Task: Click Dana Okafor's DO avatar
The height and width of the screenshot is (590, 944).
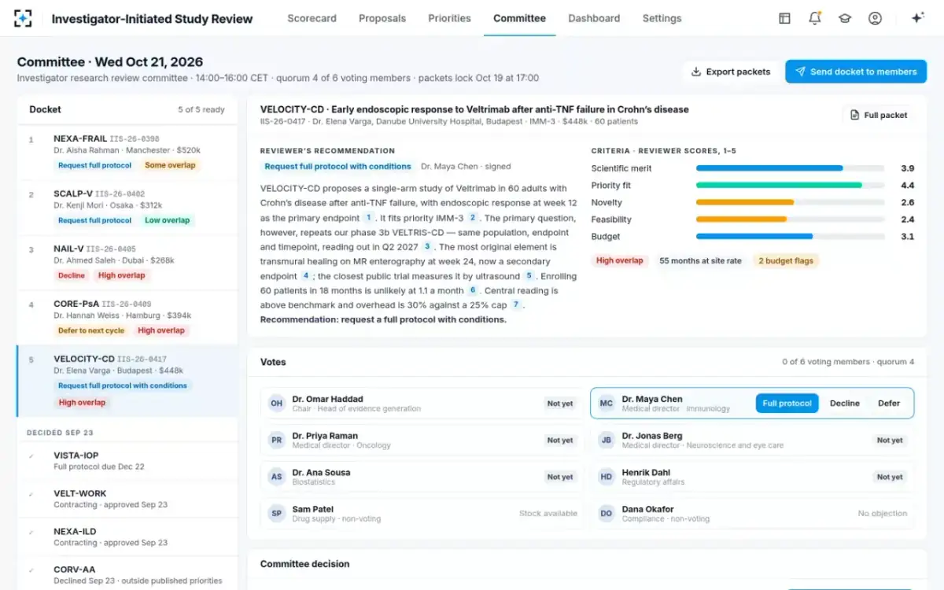Action: (x=607, y=514)
